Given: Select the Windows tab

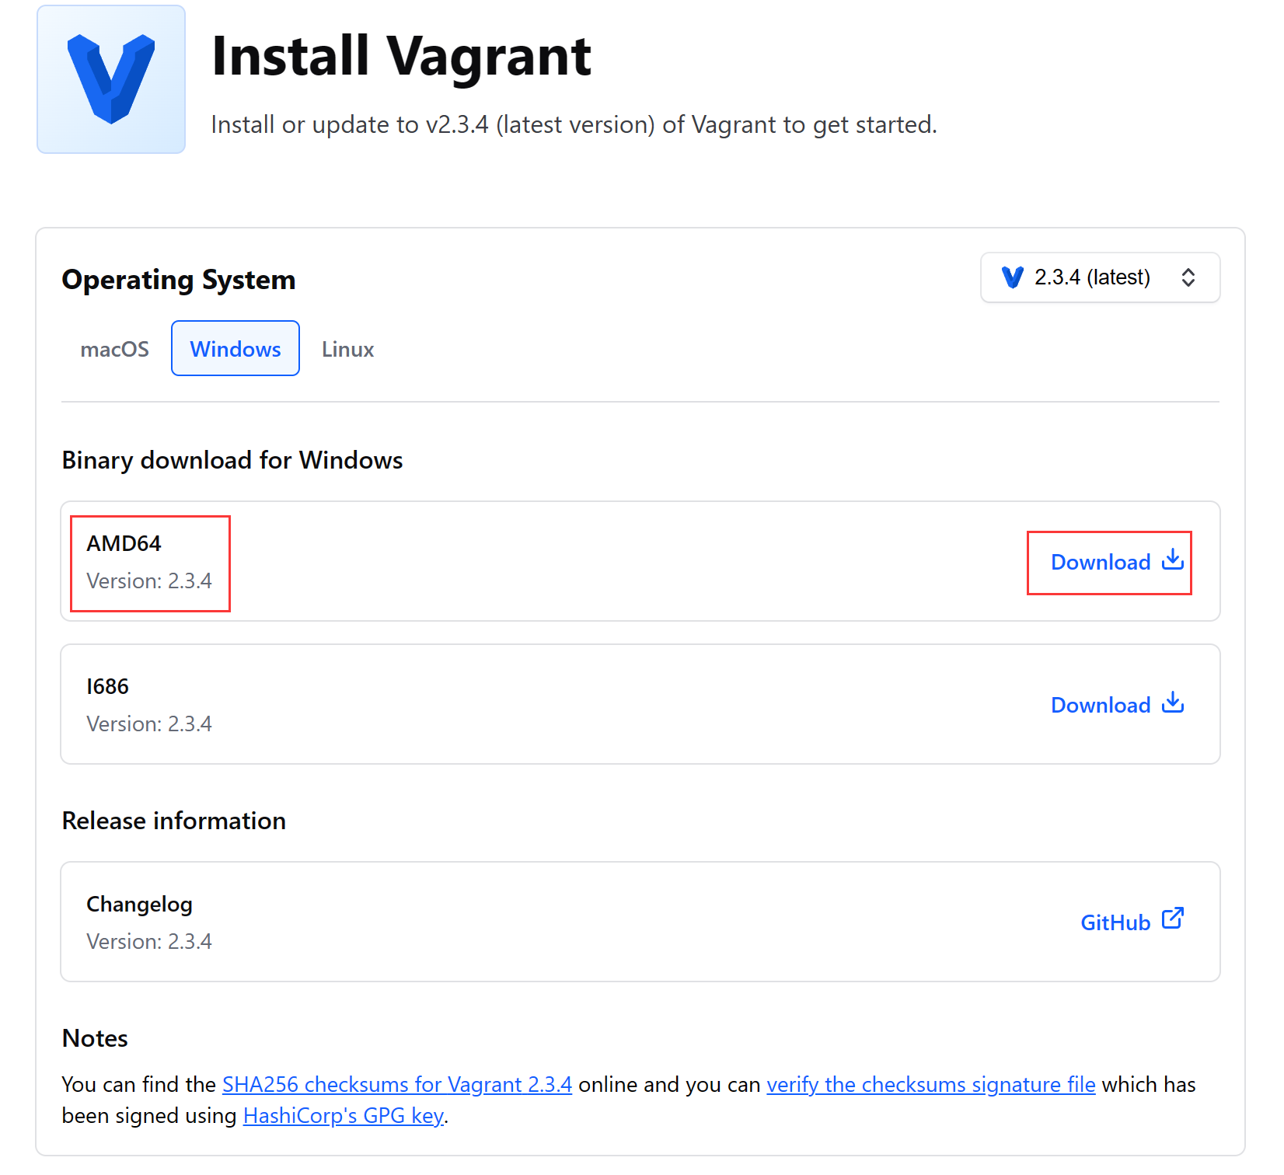Looking at the screenshot, I should click(236, 349).
